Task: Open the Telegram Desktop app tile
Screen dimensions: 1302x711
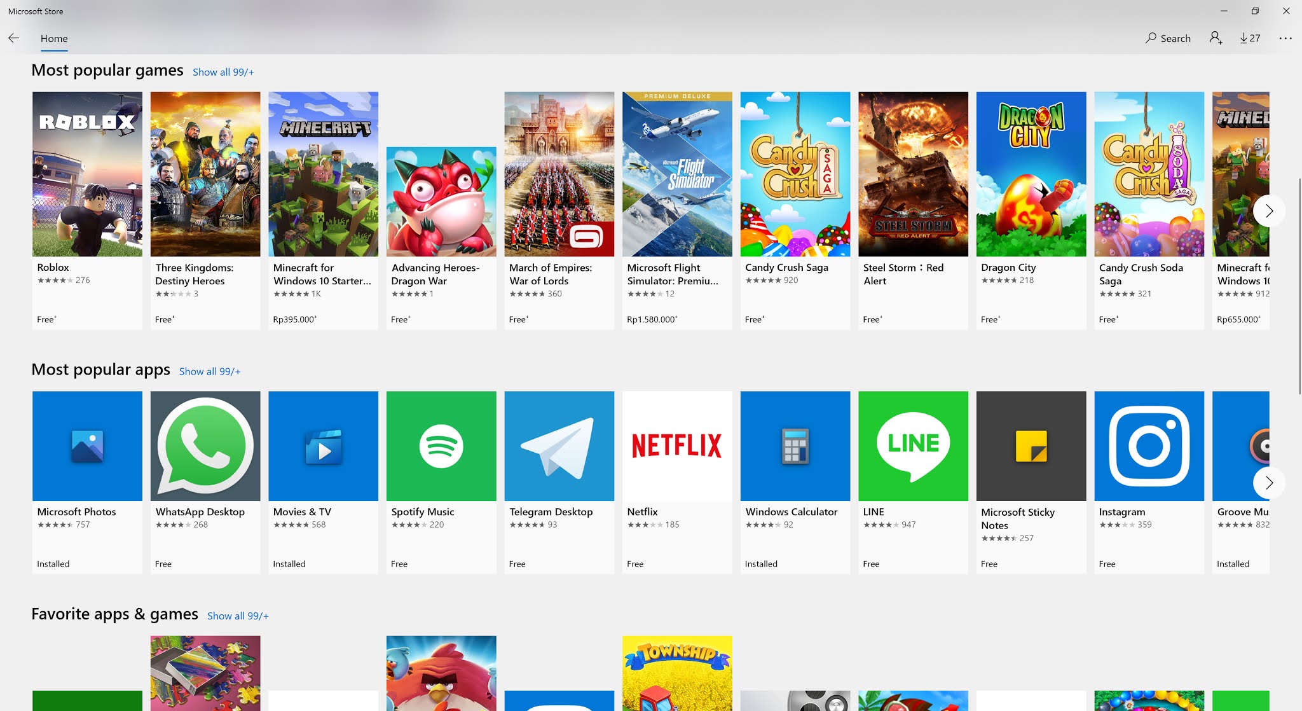Action: (559, 446)
